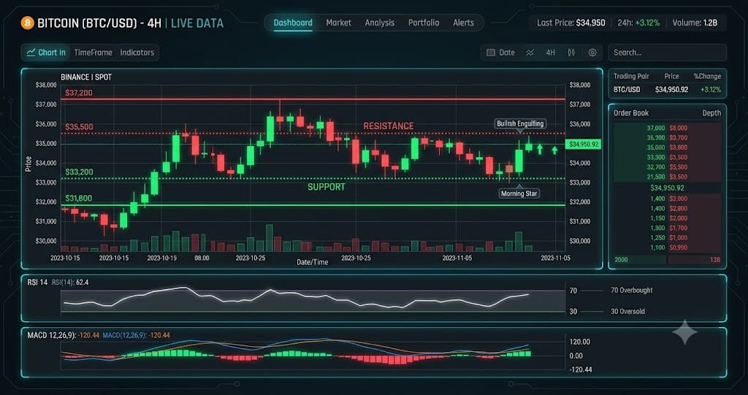
Task: Click the BINANCE | SPOT chart label
Action: click(x=86, y=77)
